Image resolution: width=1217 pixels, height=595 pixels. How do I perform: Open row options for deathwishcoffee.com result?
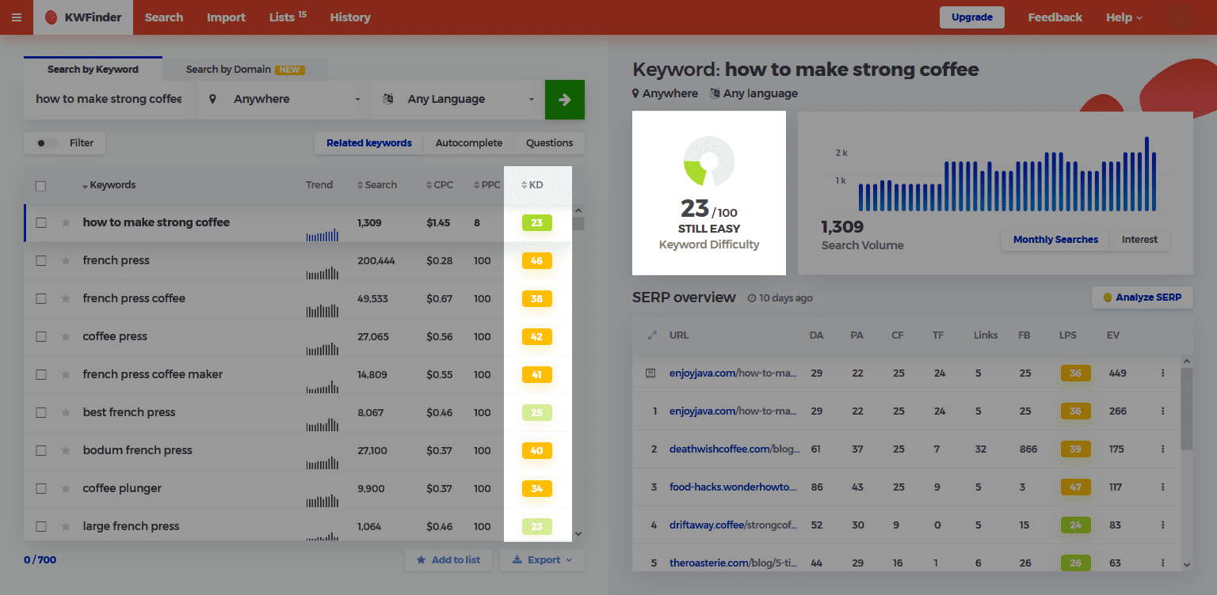[x=1163, y=449]
